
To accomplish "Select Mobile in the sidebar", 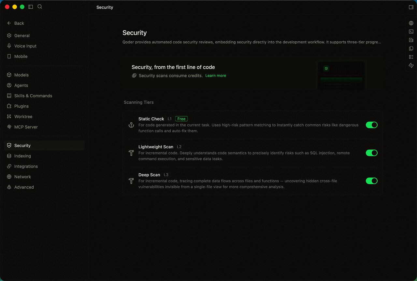I will click(x=44, y=56).
